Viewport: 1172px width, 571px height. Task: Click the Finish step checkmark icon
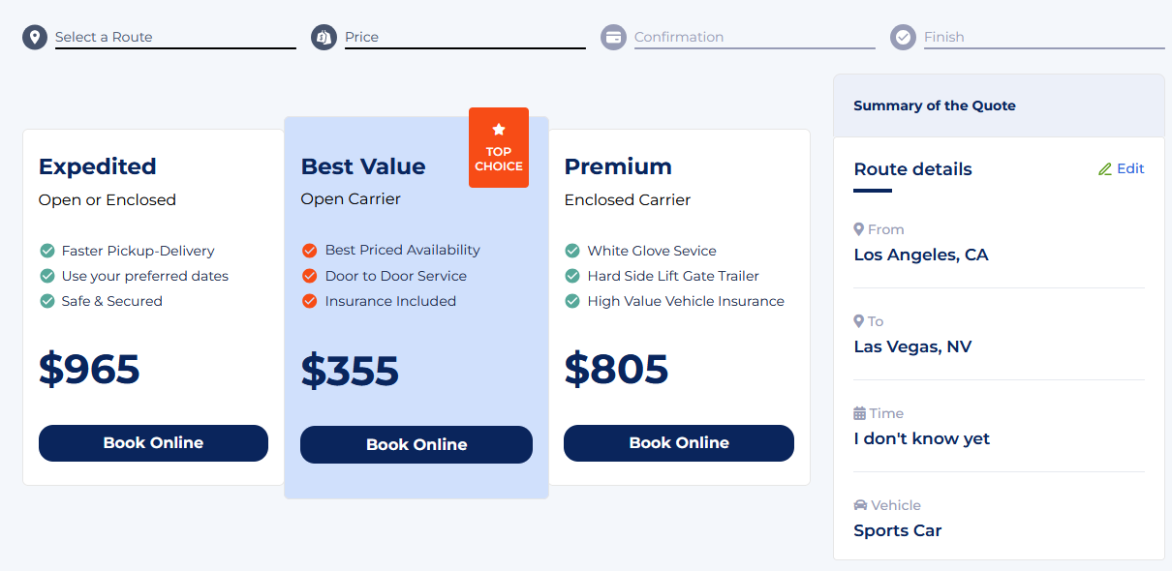tap(903, 38)
